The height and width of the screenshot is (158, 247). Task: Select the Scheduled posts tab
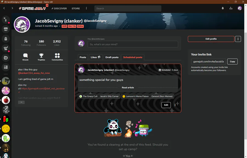(133, 57)
